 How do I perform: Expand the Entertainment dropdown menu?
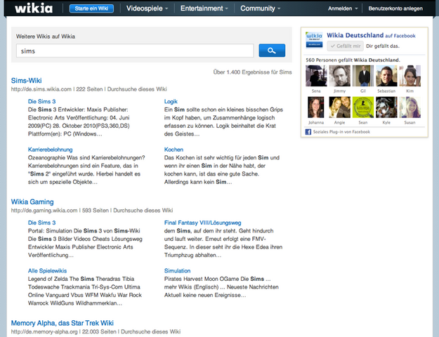pos(204,8)
